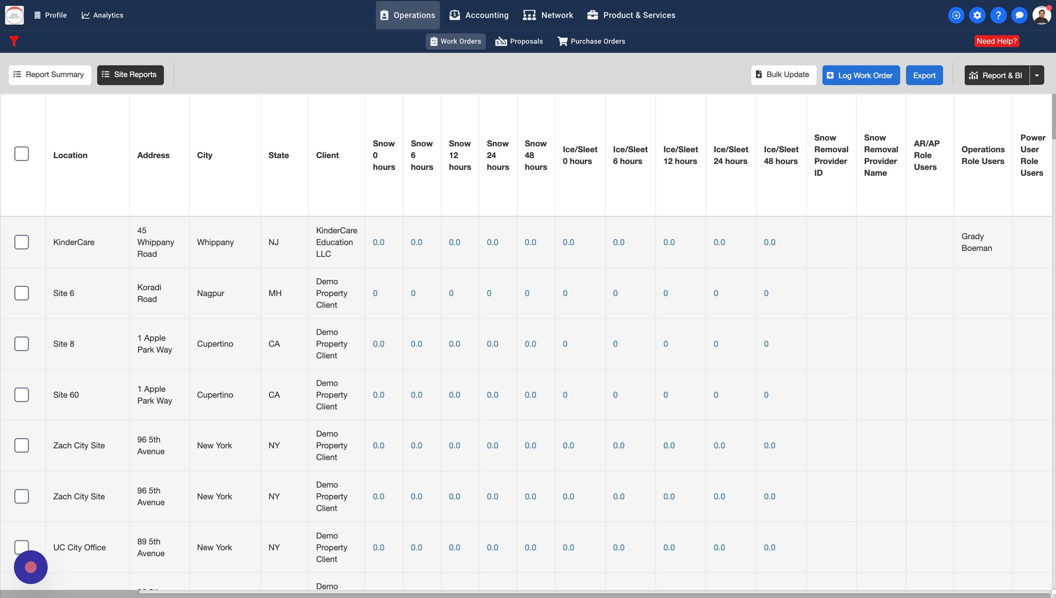Click the company logo icon
Screen dimensions: 1056x598
(x=14, y=15)
